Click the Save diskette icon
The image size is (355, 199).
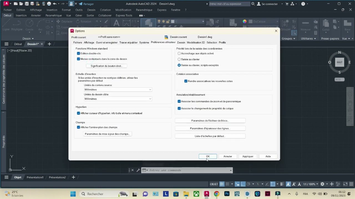tap(27, 4)
